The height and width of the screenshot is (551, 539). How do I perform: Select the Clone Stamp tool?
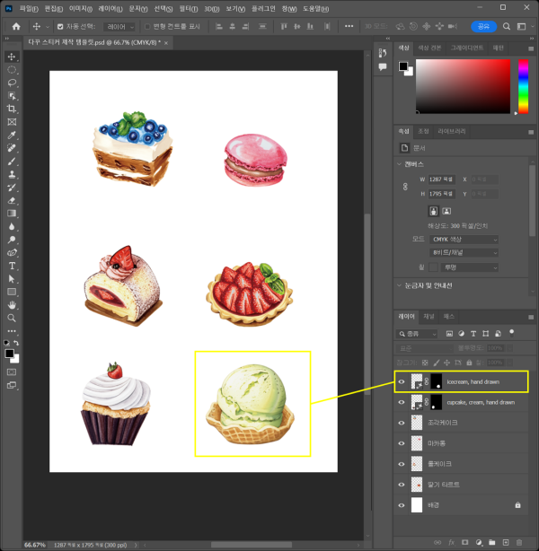coord(12,174)
